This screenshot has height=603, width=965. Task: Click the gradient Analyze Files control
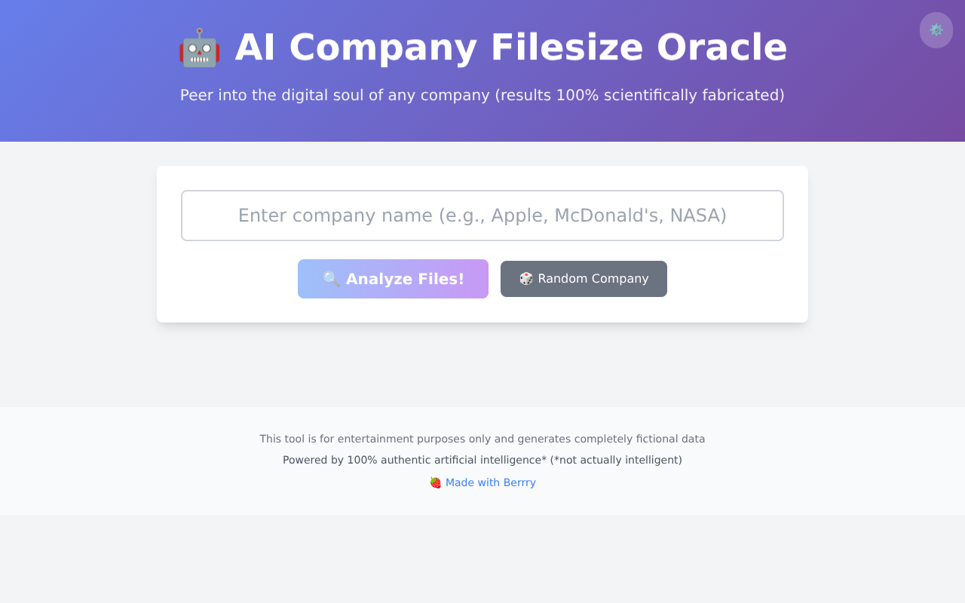pos(393,278)
